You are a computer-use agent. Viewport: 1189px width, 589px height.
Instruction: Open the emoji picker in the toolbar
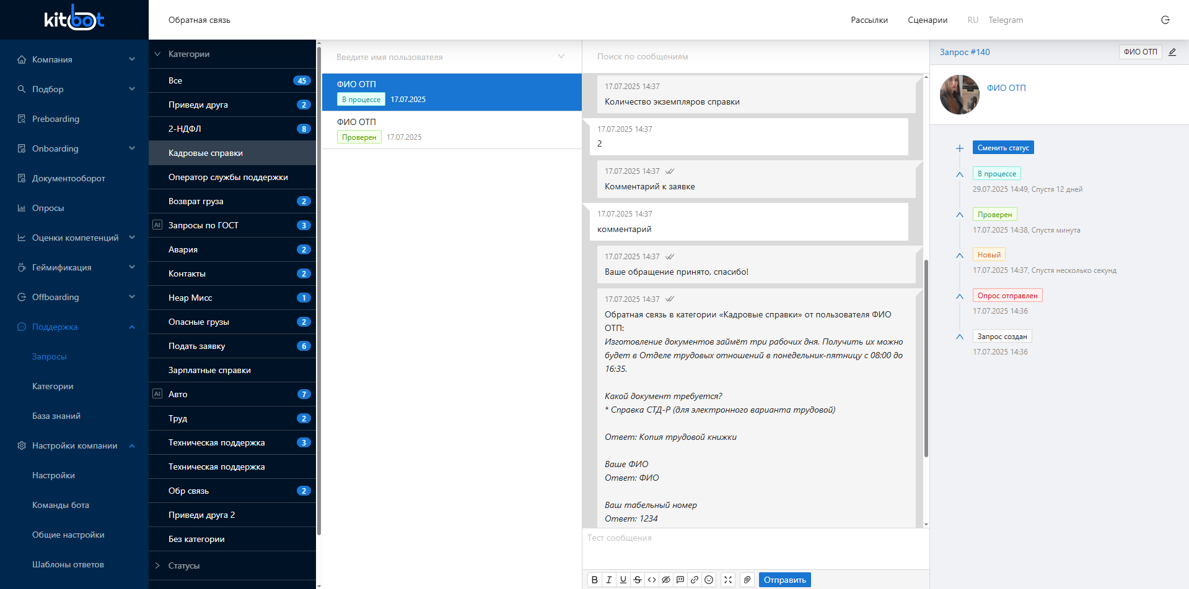point(708,580)
